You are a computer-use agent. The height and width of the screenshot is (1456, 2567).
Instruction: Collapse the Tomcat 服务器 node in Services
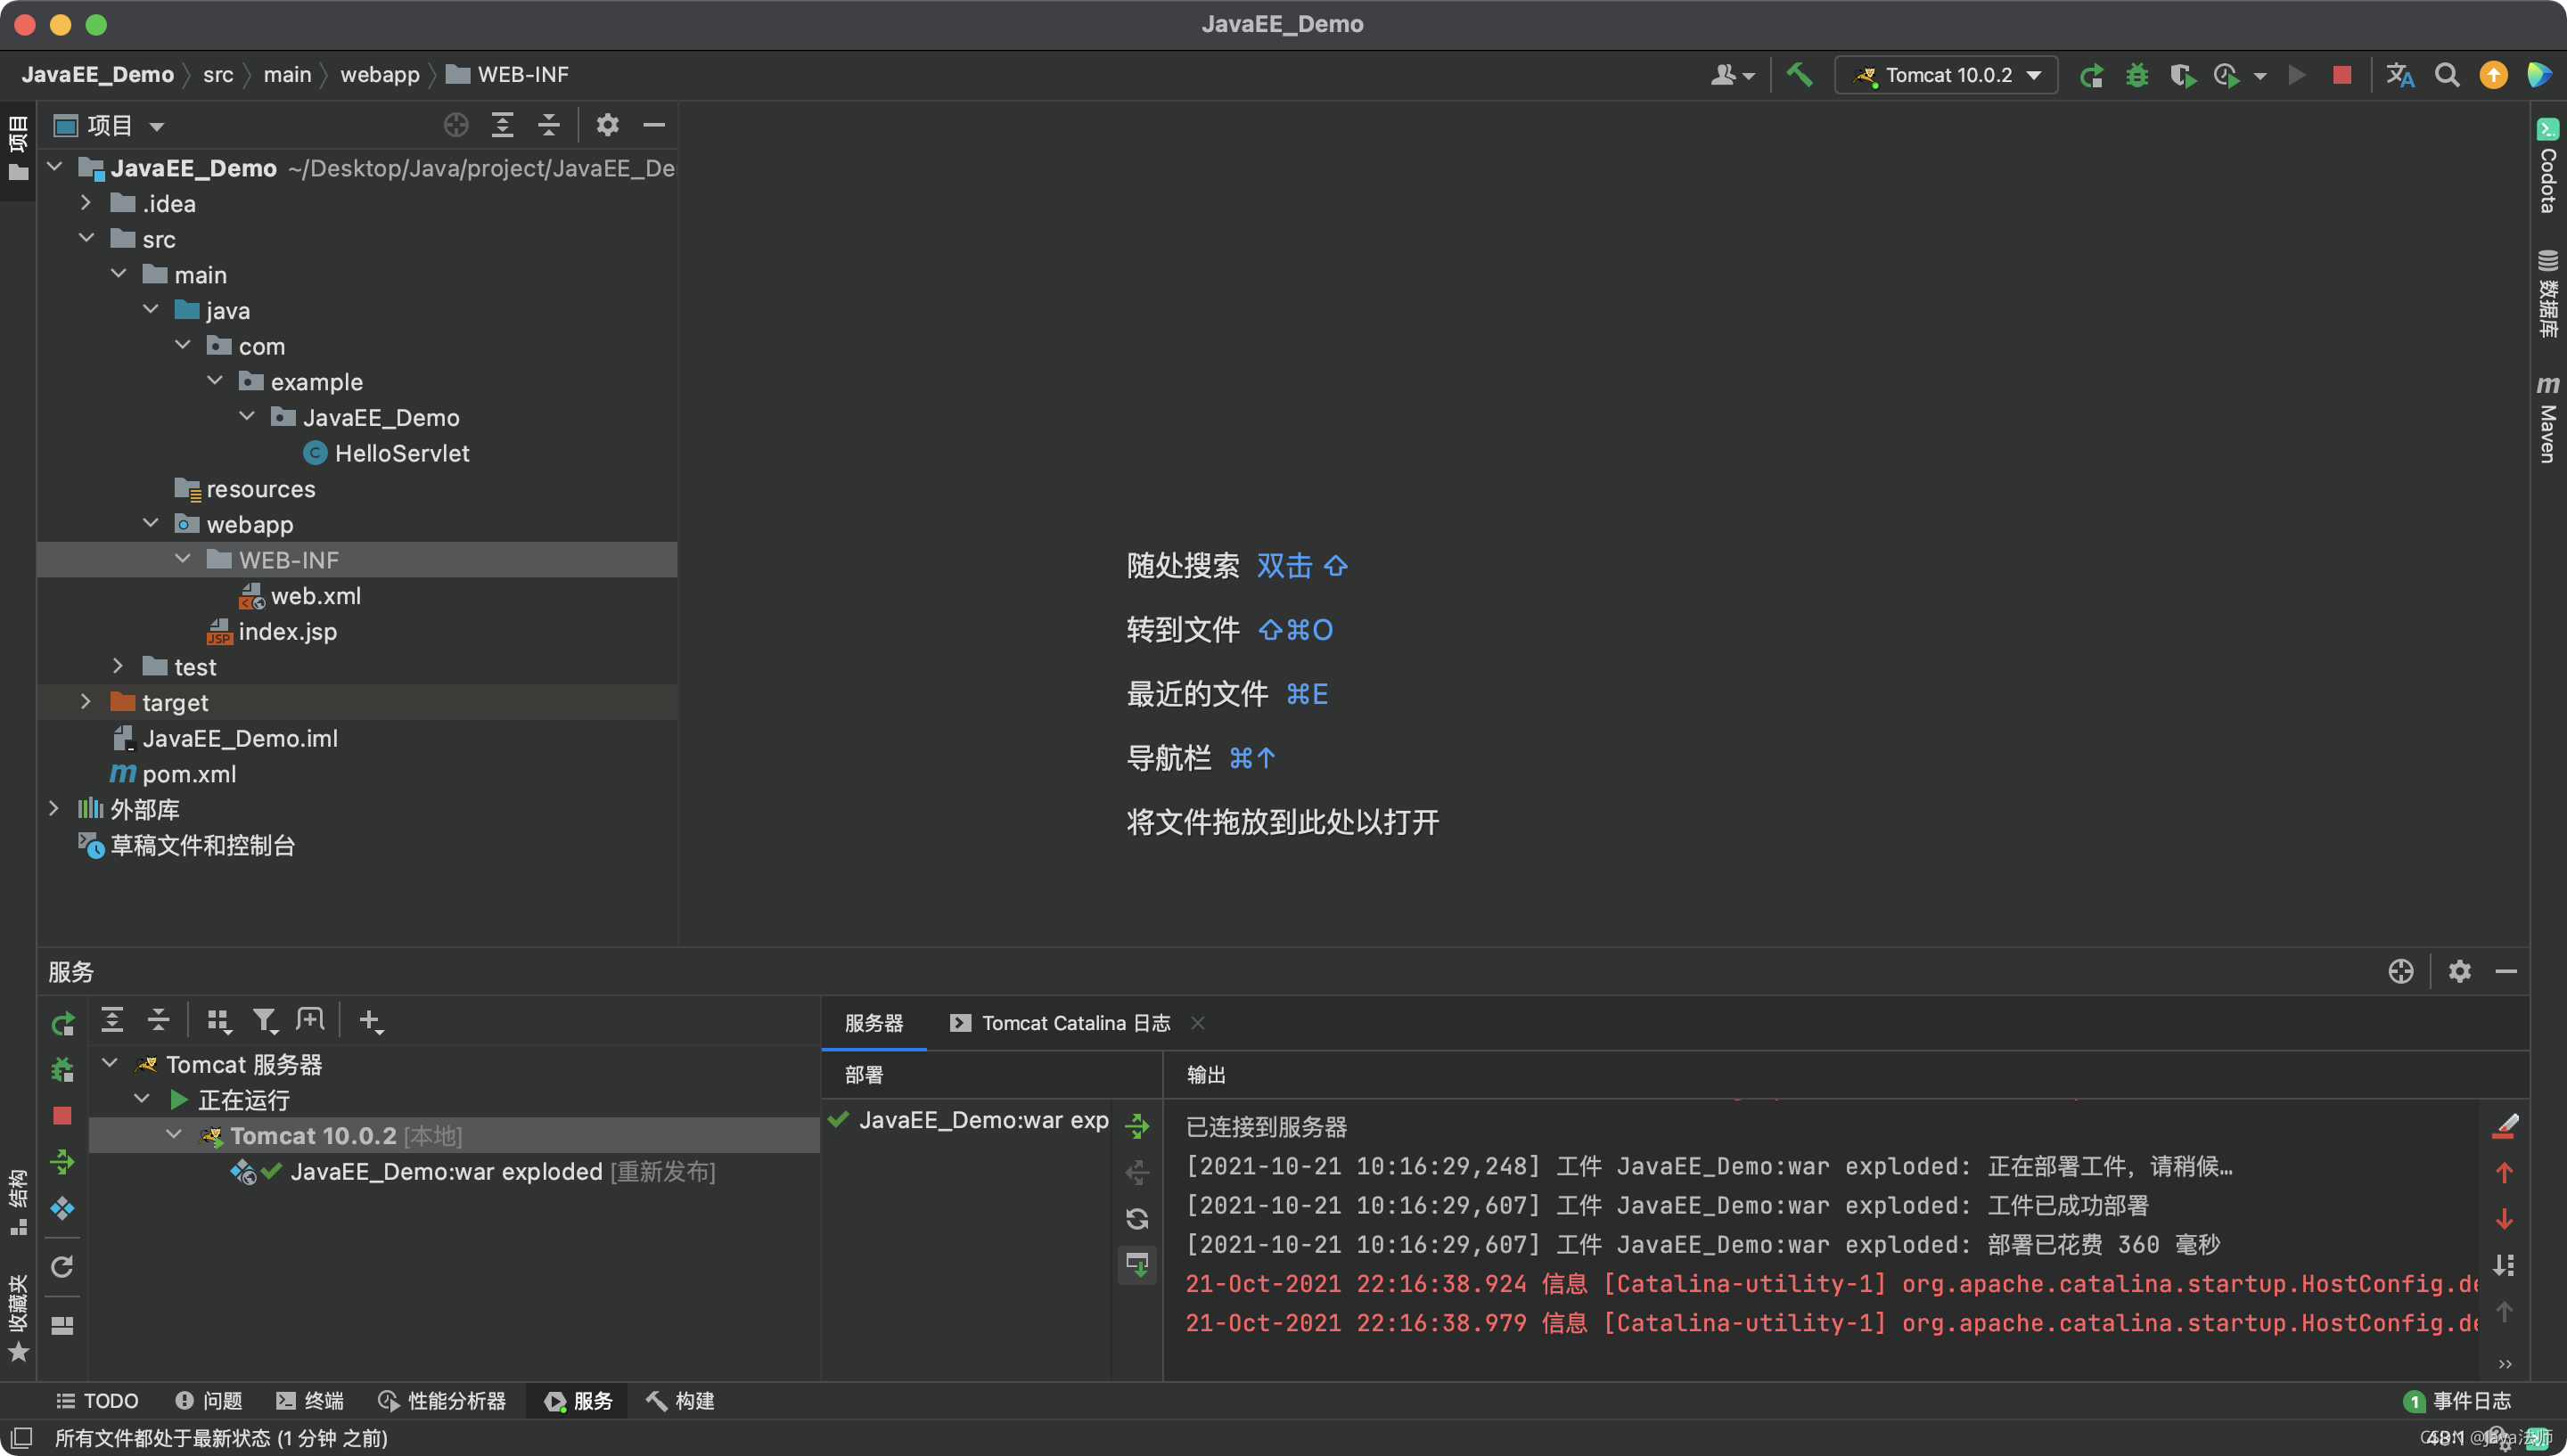(110, 1064)
